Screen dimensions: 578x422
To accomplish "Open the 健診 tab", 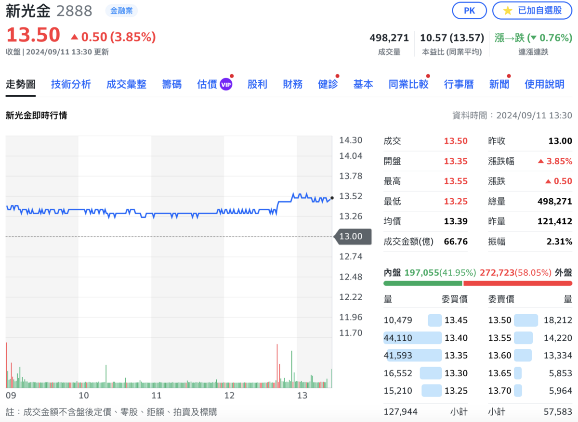I will (x=328, y=84).
